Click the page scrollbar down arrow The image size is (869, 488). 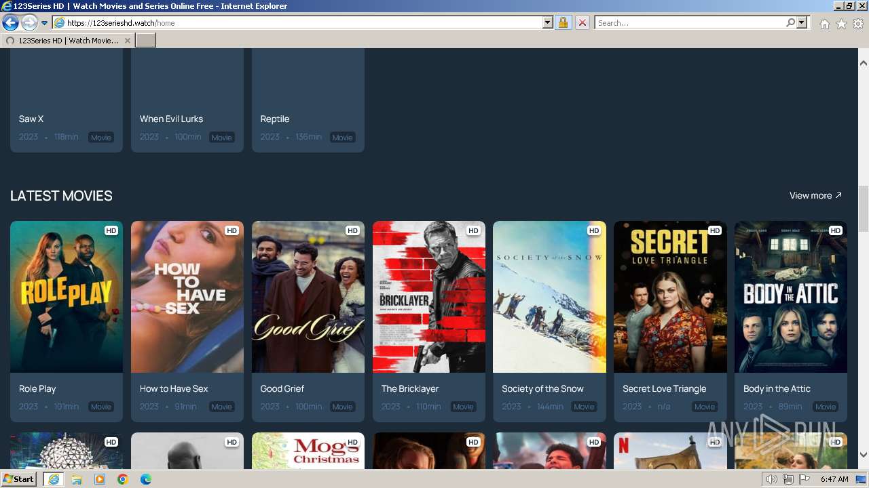point(864,454)
